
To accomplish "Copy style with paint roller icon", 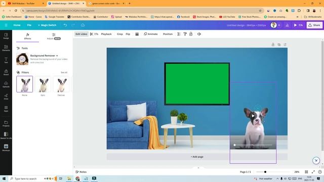I will point(185,34).
